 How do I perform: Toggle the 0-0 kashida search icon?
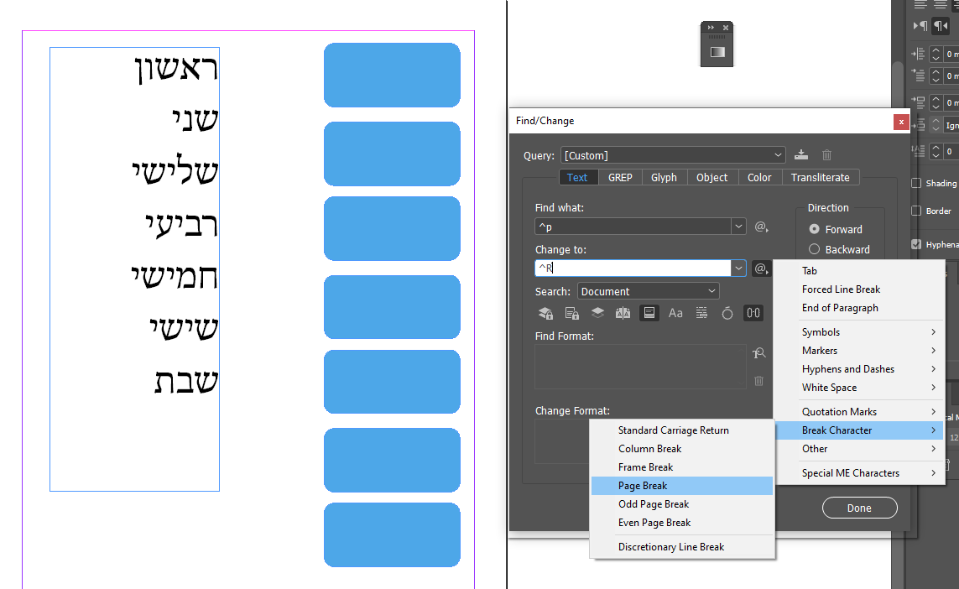point(753,313)
